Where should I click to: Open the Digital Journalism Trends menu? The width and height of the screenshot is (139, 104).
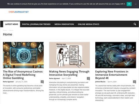pyautogui.click(x=36, y=24)
